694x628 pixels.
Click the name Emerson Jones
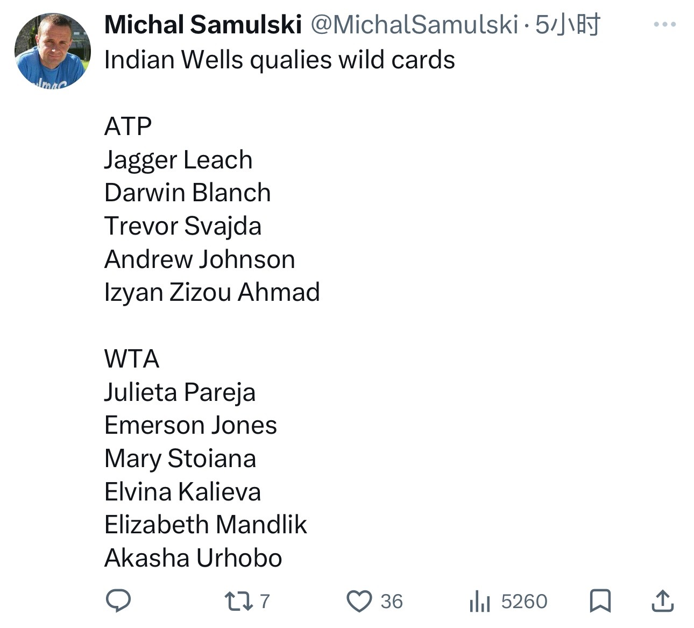190,425
